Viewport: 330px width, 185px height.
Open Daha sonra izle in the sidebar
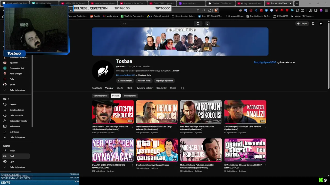tap(16, 115)
